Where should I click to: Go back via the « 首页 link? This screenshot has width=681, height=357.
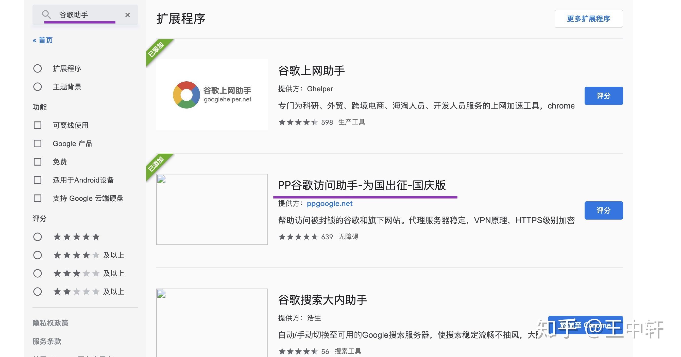[43, 40]
